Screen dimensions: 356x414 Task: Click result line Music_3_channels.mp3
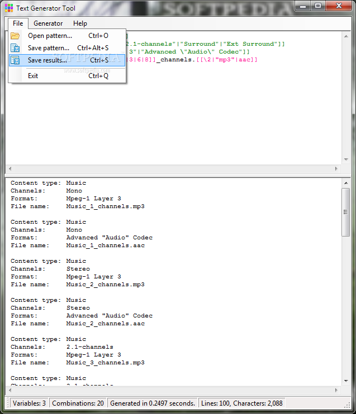105,363
